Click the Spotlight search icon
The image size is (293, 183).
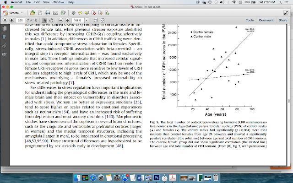(x=280, y=2)
